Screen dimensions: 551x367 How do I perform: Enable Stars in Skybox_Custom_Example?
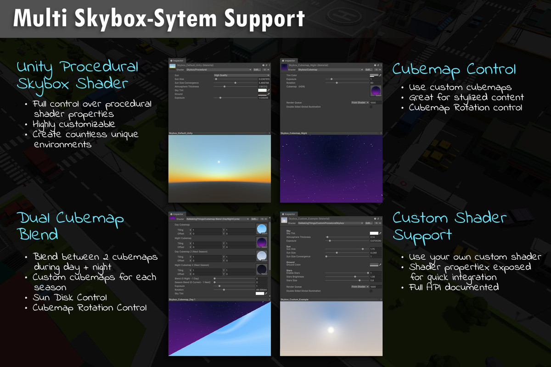click(x=368, y=272)
